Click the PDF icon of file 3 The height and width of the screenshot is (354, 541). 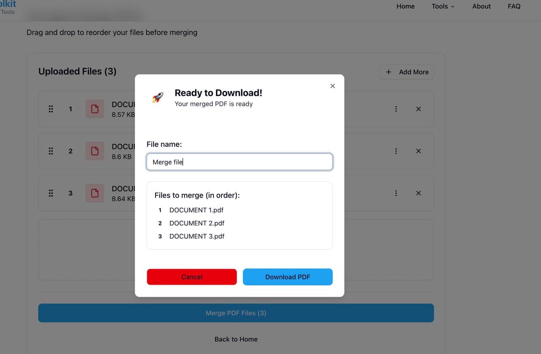(x=95, y=193)
